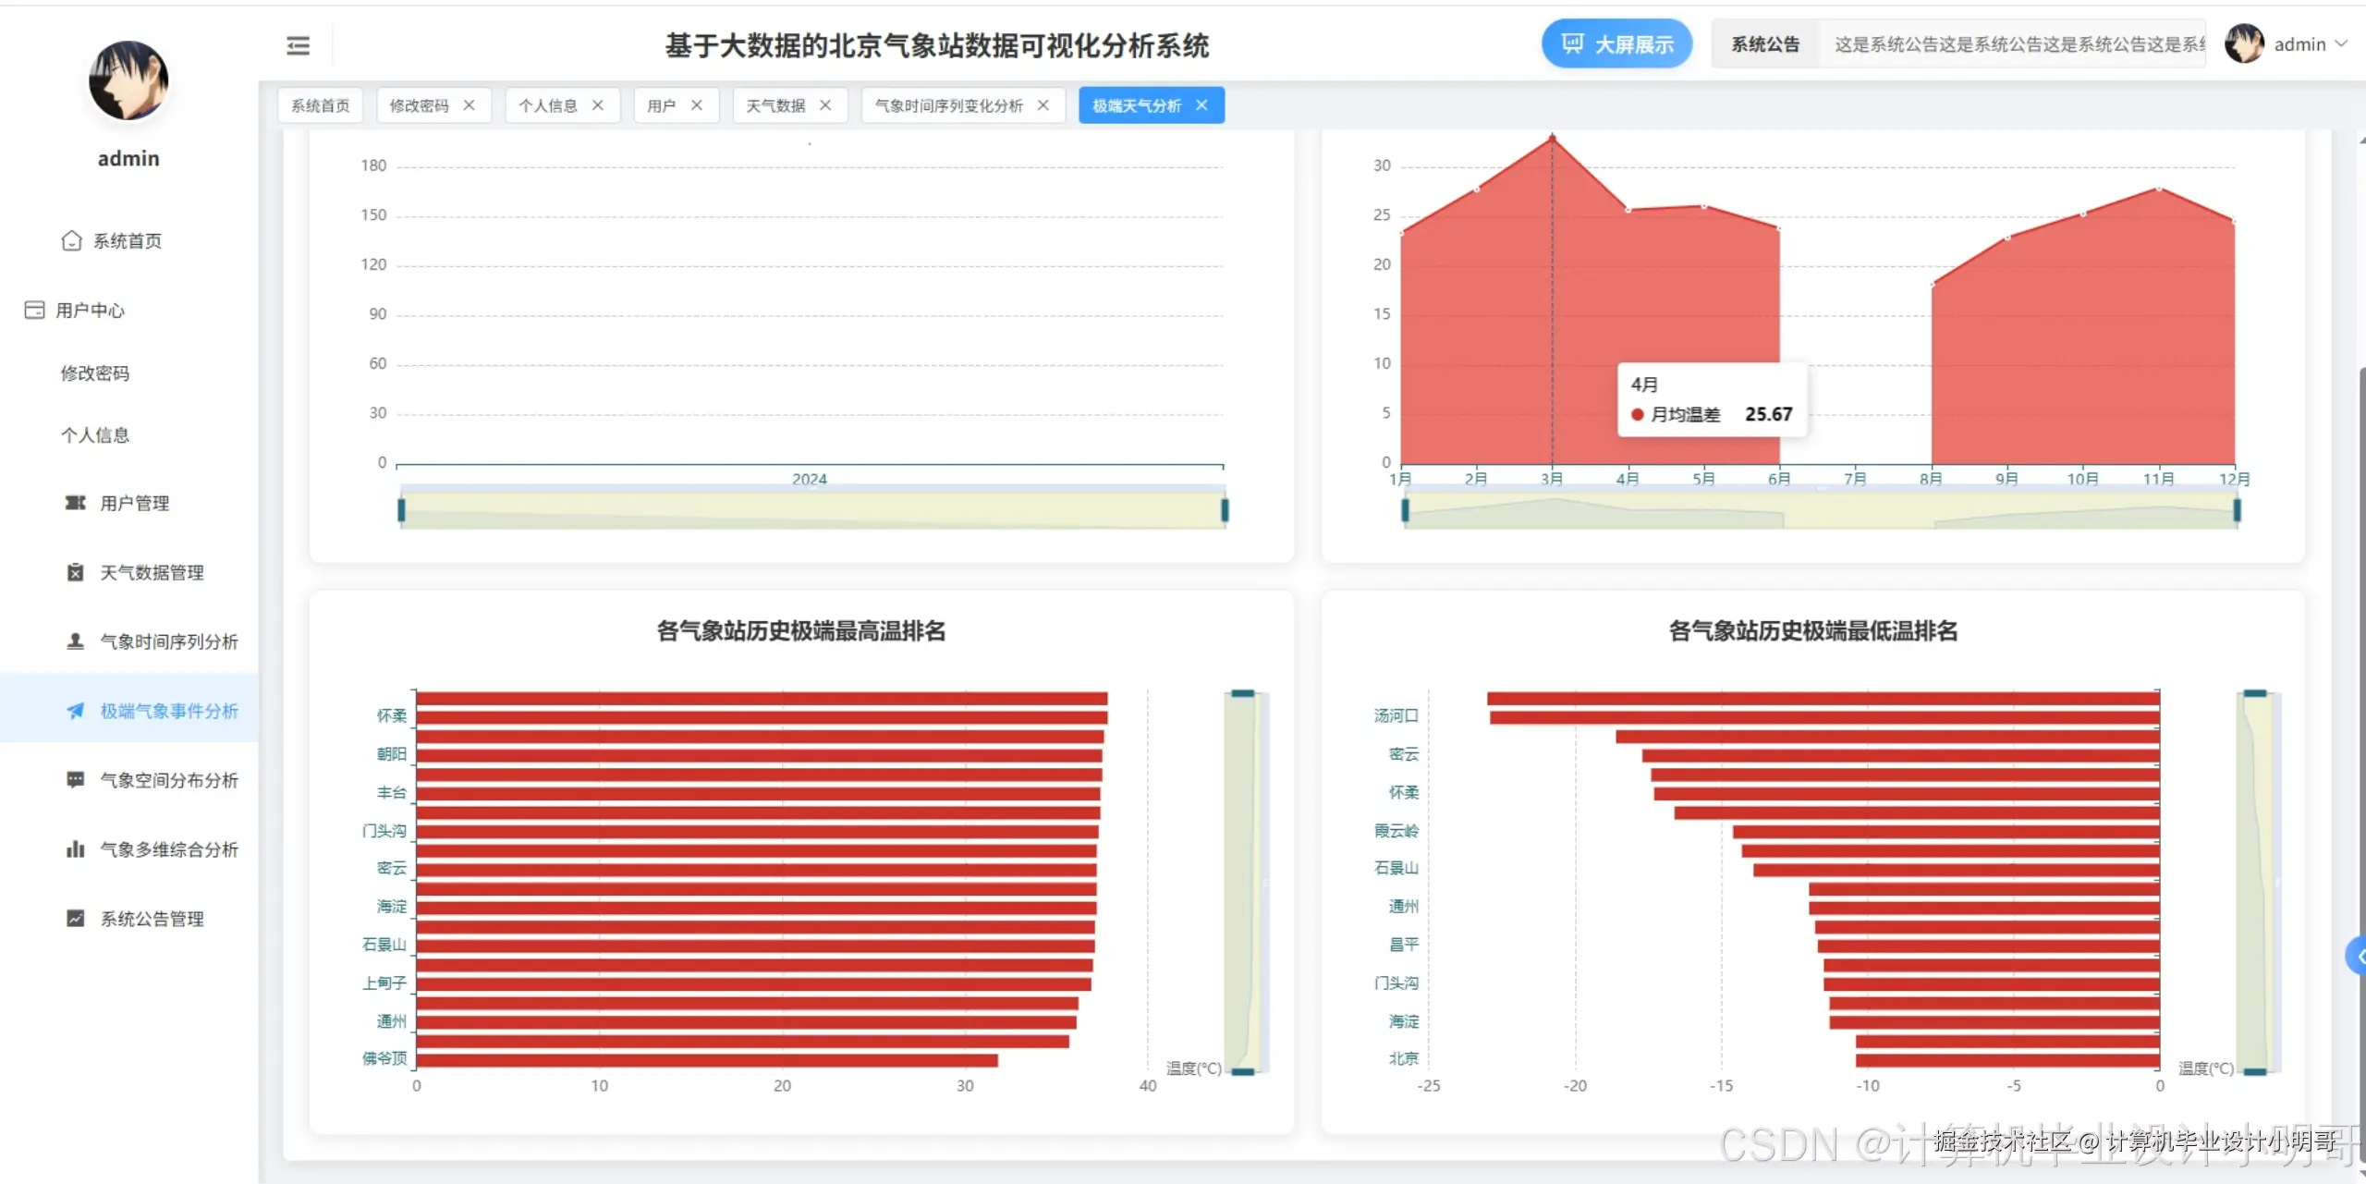Close the 气象时间序列变化分析 tab
This screenshot has height=1184, width=2366.
click(x=1043, y=105)
